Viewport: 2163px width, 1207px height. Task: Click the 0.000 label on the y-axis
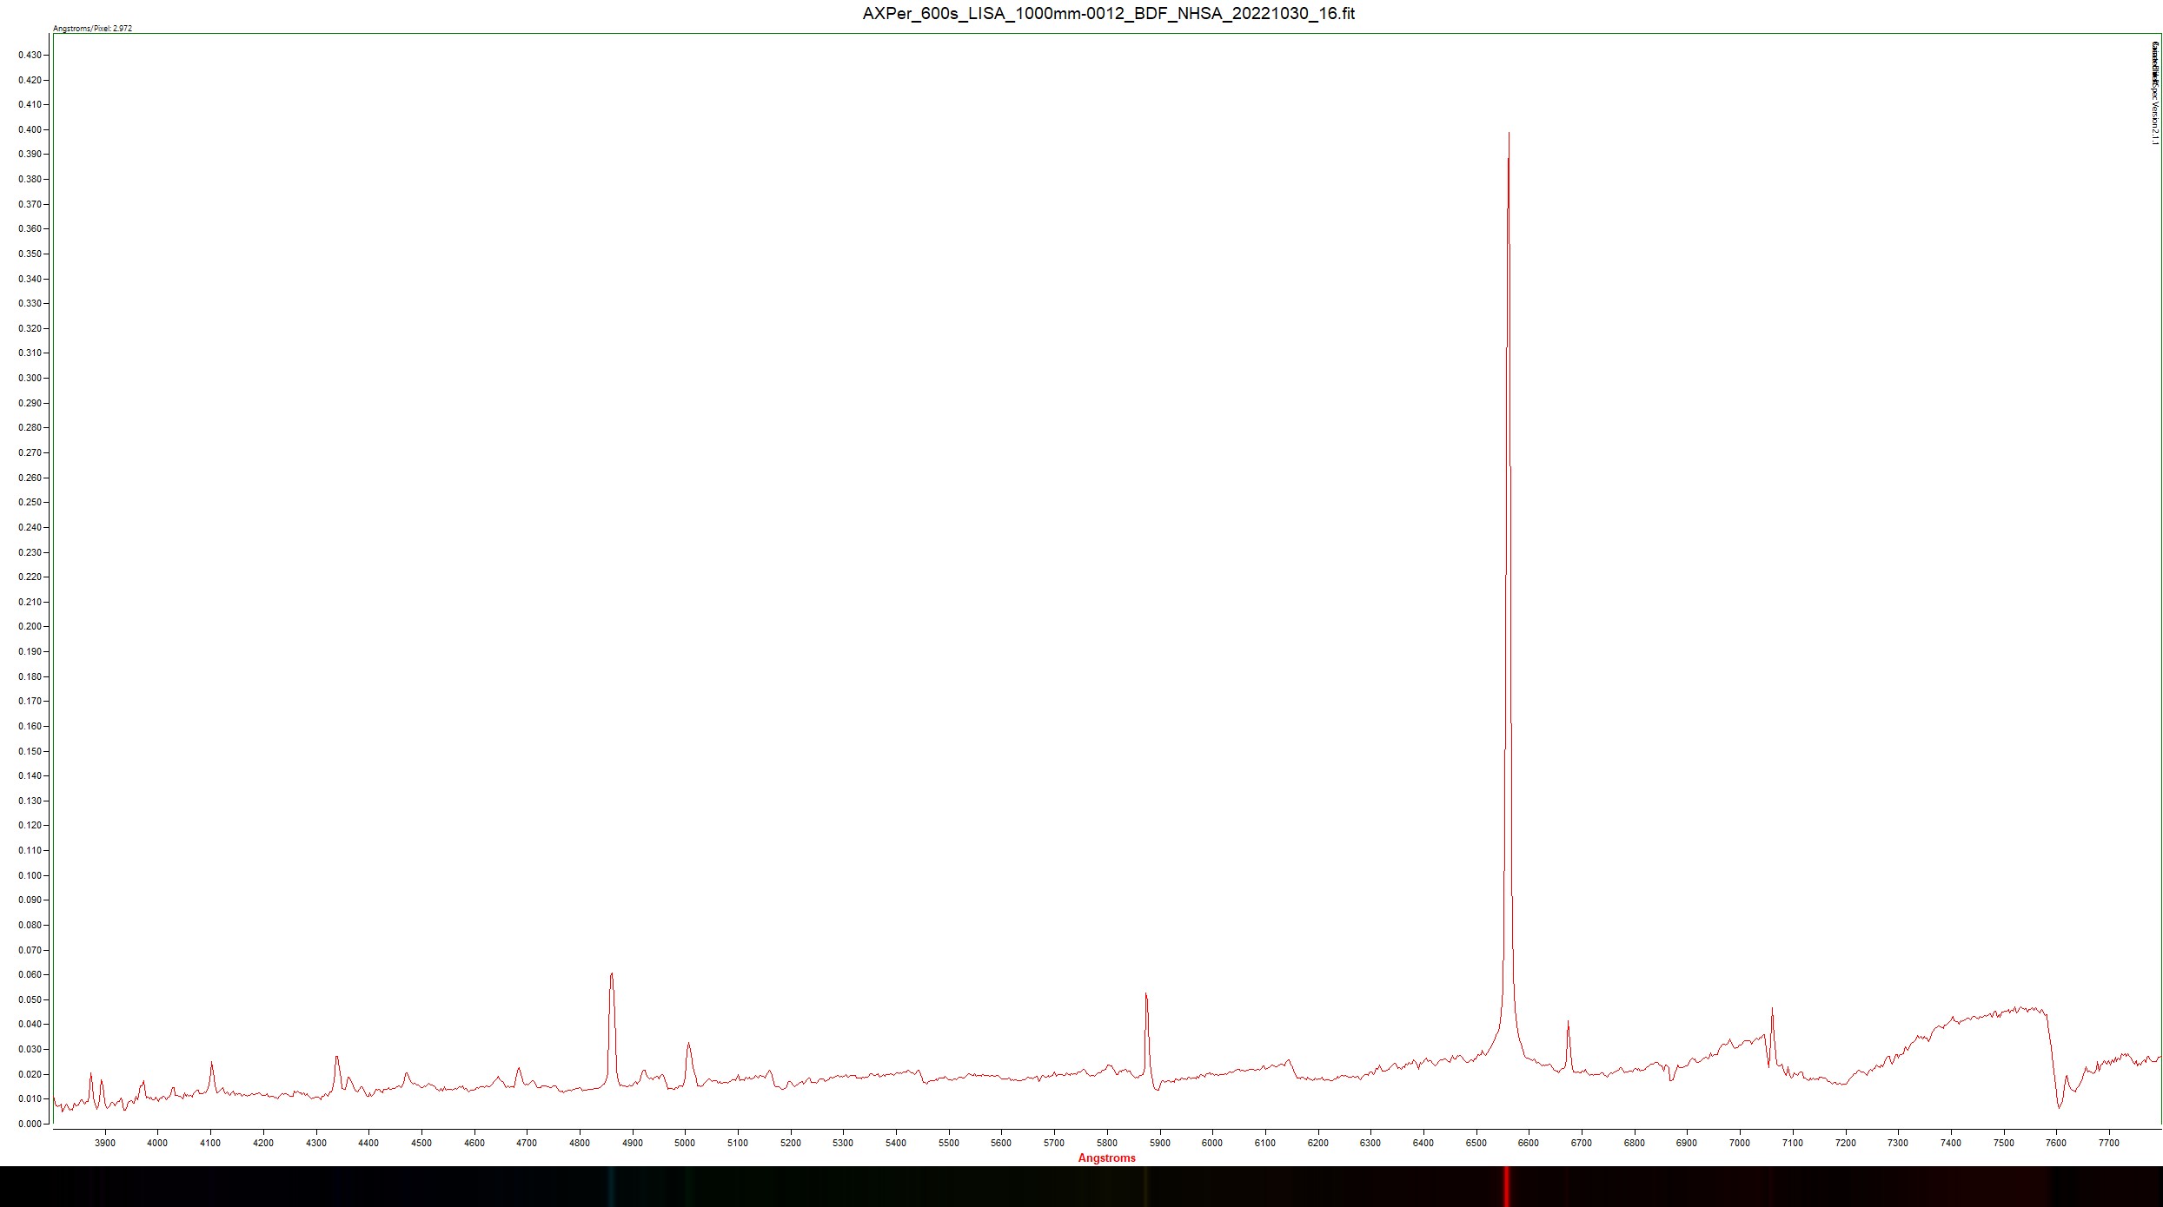click(30, 1124)
